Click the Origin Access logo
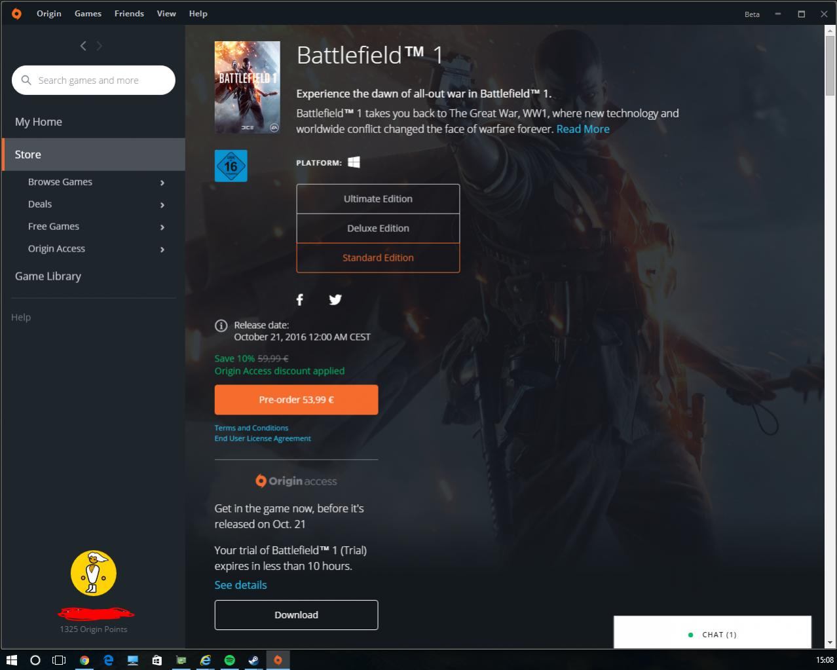837x670 pixels. tap(296, 481)
